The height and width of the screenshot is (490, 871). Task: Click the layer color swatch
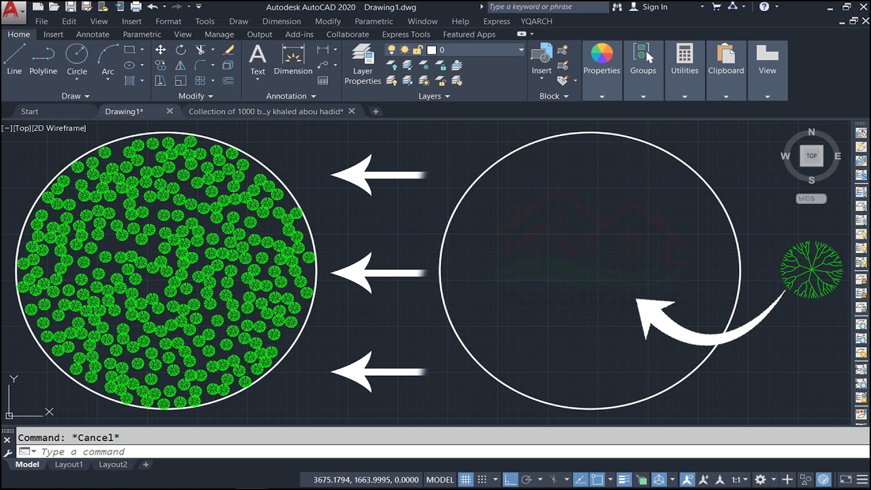(431, 50)
